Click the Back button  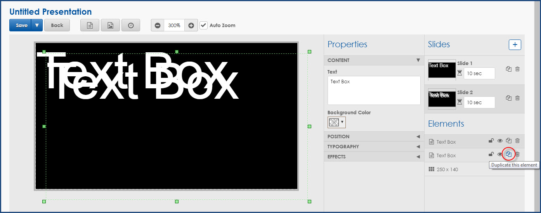click(x=57, y=25)
